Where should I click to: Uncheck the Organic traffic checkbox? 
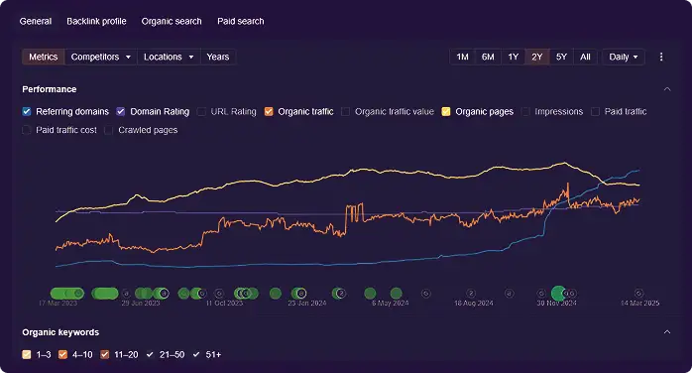point(269,112)
